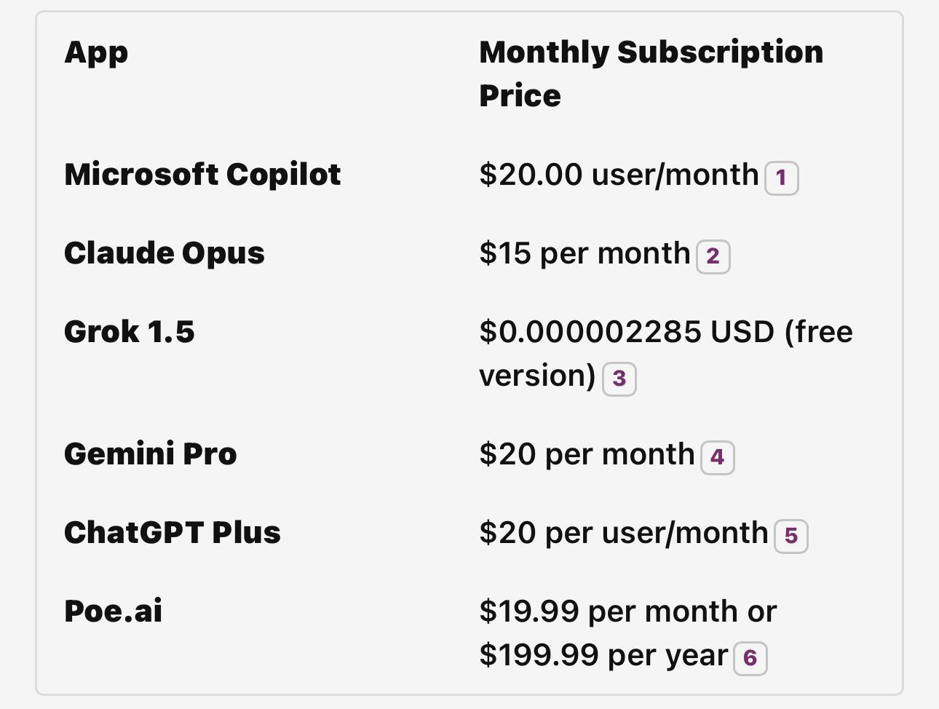This screenshot has width=939, height=709.
Task: Open citation 6 beside Poe.ai yearly price
Action: (x=750, y=658)
